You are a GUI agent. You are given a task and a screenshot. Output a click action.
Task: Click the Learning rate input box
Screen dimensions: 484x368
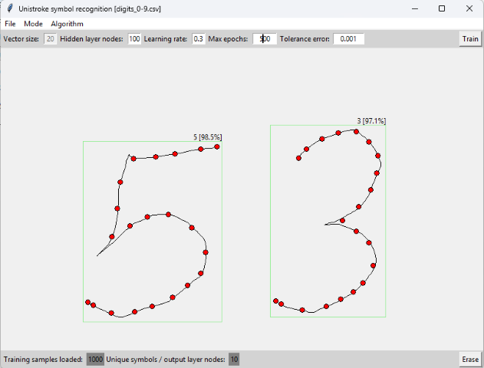click(x=198, y=39)
